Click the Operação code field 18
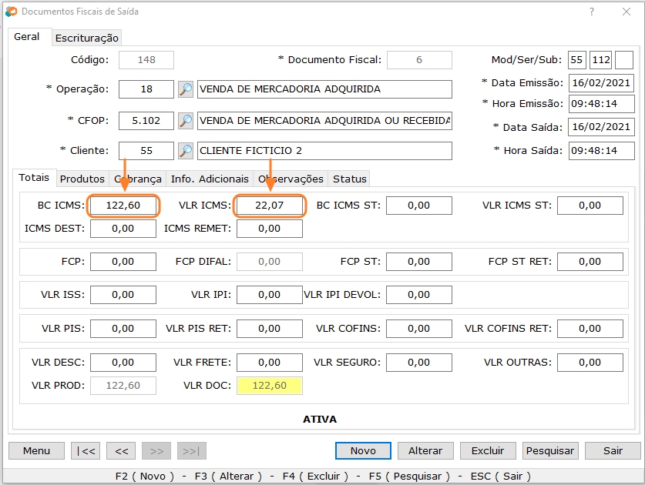The width and height of the screenshot is (645, 485). click(146, 89)
